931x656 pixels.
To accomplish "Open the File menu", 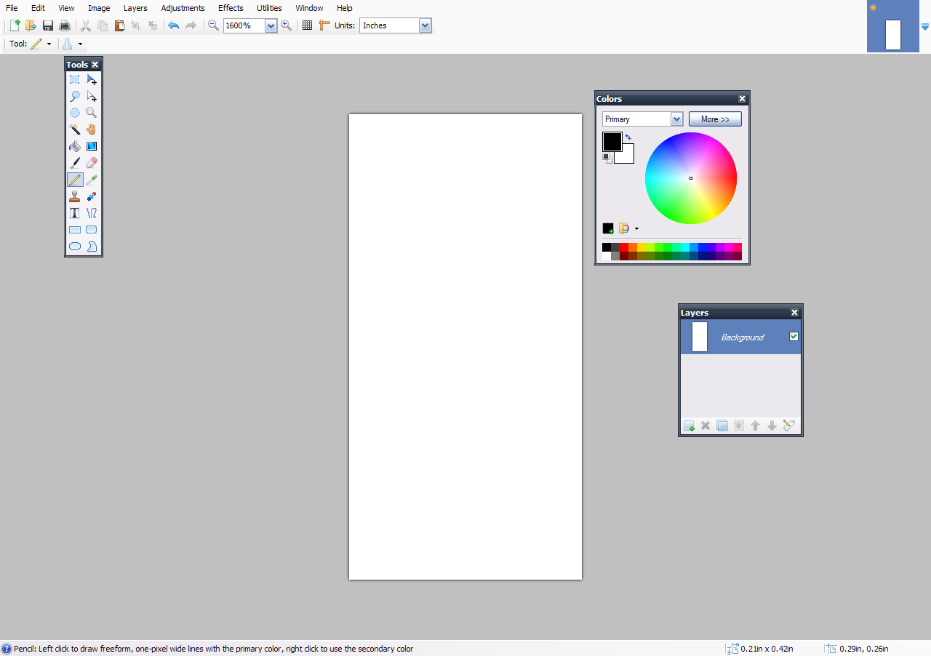I will coord(12,8).
